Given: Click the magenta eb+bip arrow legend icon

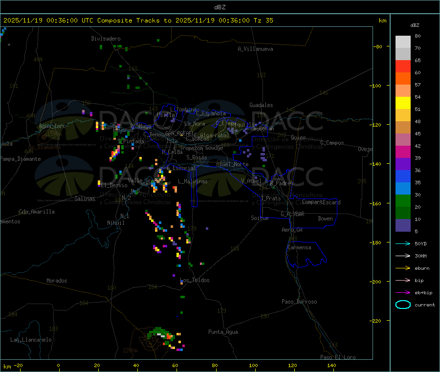Looking at the screenshot, I should click(x=403, y=293).
